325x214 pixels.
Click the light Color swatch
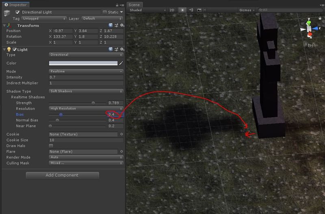tap(83, 63)
